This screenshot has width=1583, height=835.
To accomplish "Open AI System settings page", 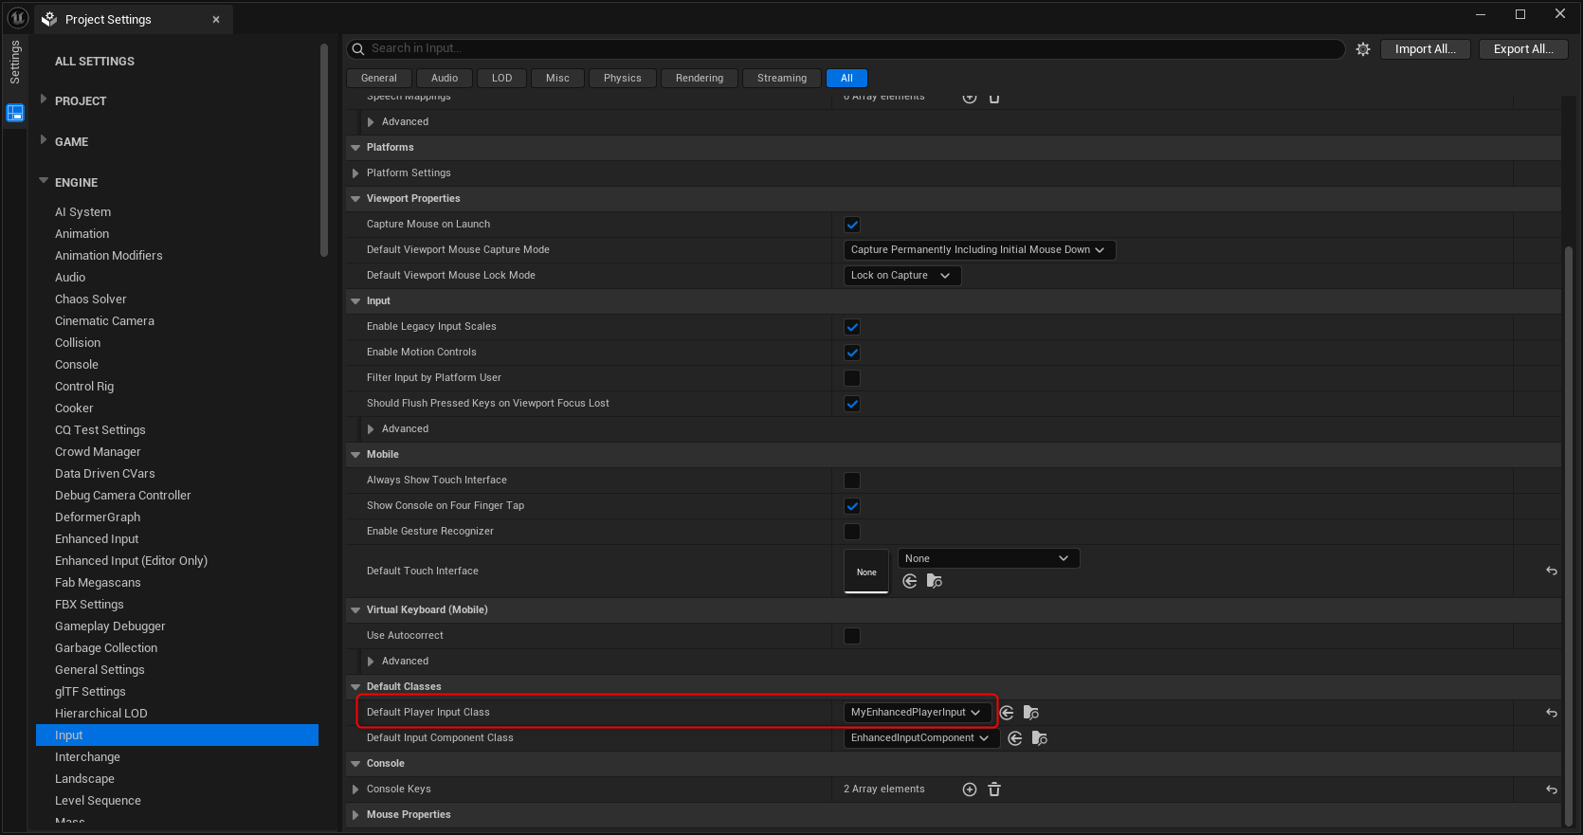I will click(83, 212).
